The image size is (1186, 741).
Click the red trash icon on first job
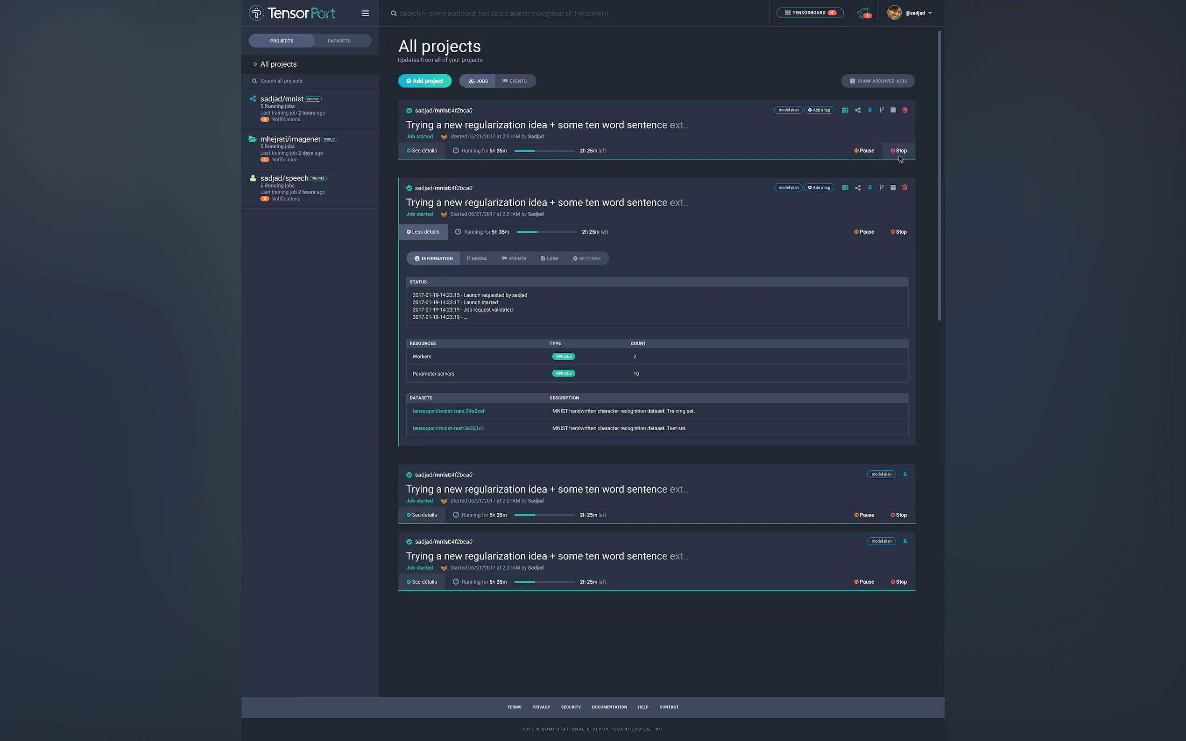[904, 110]
